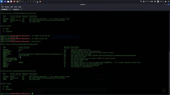Select the running terminal taskbar icon

(37, 2)
